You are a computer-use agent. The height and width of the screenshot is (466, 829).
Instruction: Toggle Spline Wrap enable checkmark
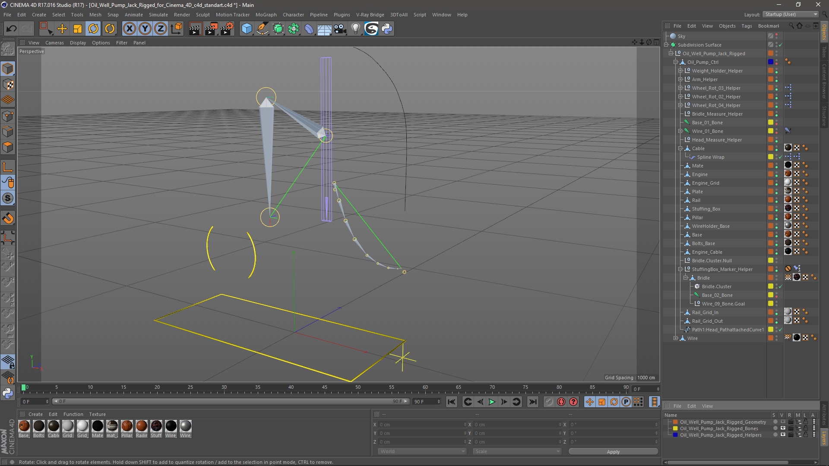pos(780,157)
